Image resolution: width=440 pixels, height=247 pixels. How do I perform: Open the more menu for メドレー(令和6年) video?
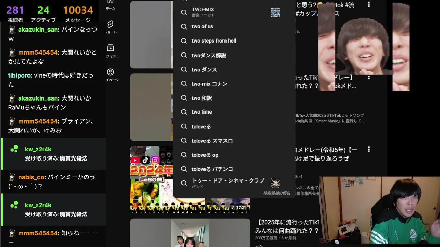click(369, 149)
